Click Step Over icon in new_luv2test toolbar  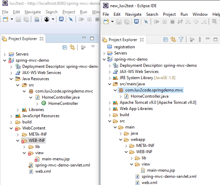196,22
